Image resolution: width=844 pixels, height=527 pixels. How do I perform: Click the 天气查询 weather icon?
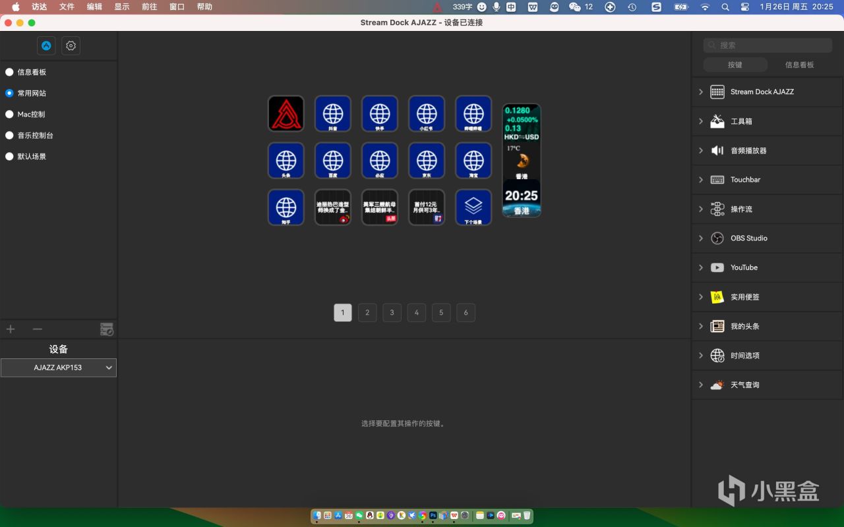tap(717, 385)
